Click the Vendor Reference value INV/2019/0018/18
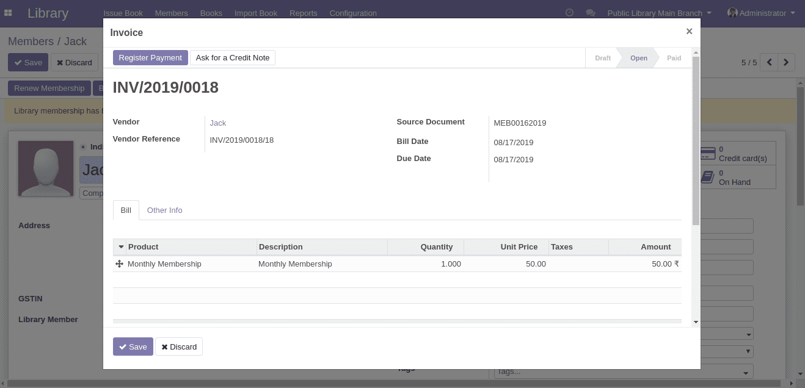This screenshot has width=805, height=388. pos(242,140)
